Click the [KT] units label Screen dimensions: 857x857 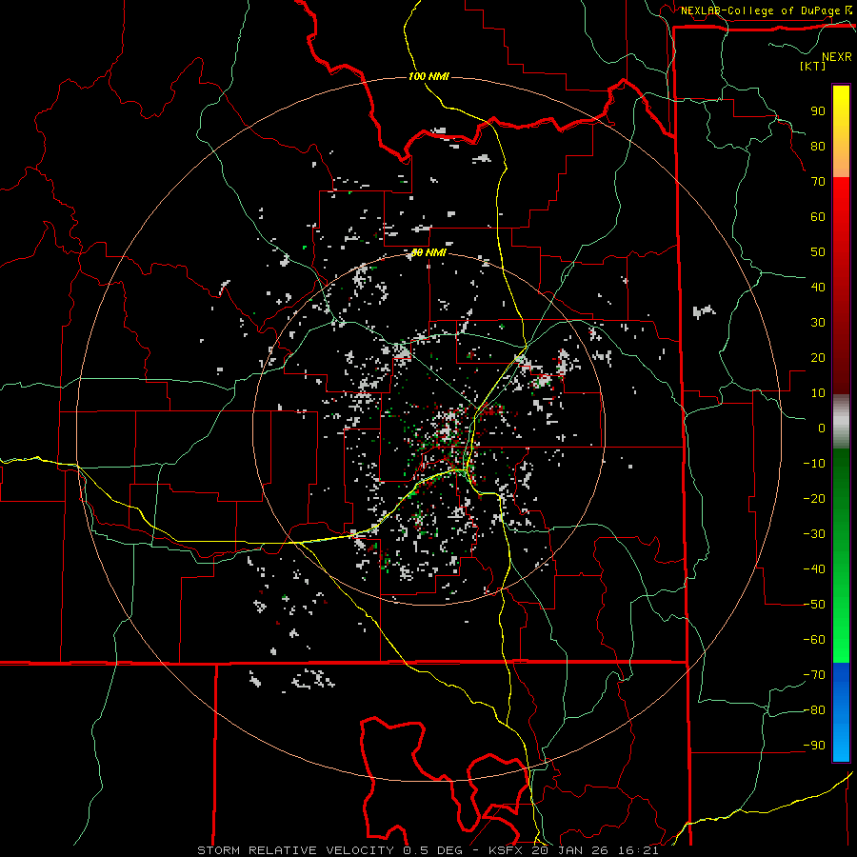[813, 66]
